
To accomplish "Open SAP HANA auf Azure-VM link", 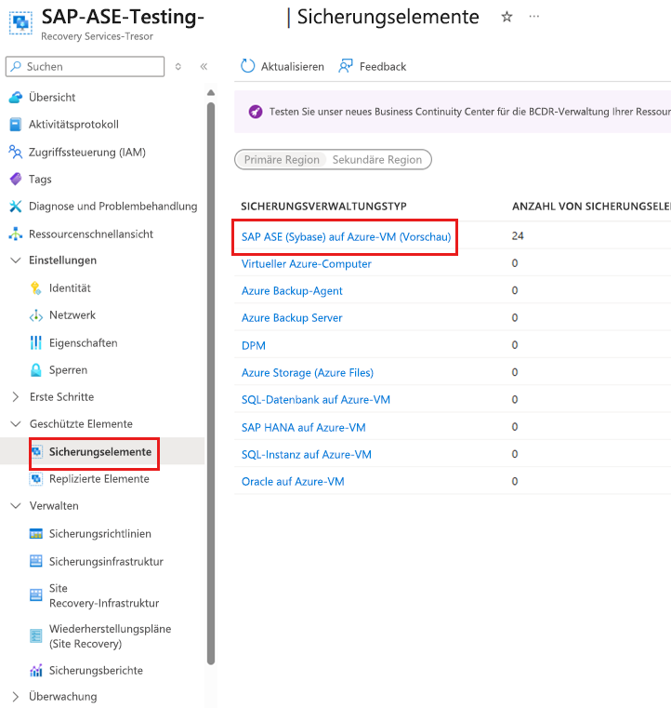I will [304, 427].
